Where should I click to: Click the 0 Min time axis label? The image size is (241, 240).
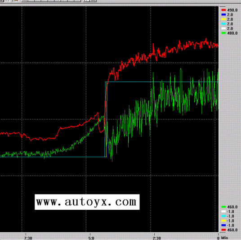click(x=223, y=238)
